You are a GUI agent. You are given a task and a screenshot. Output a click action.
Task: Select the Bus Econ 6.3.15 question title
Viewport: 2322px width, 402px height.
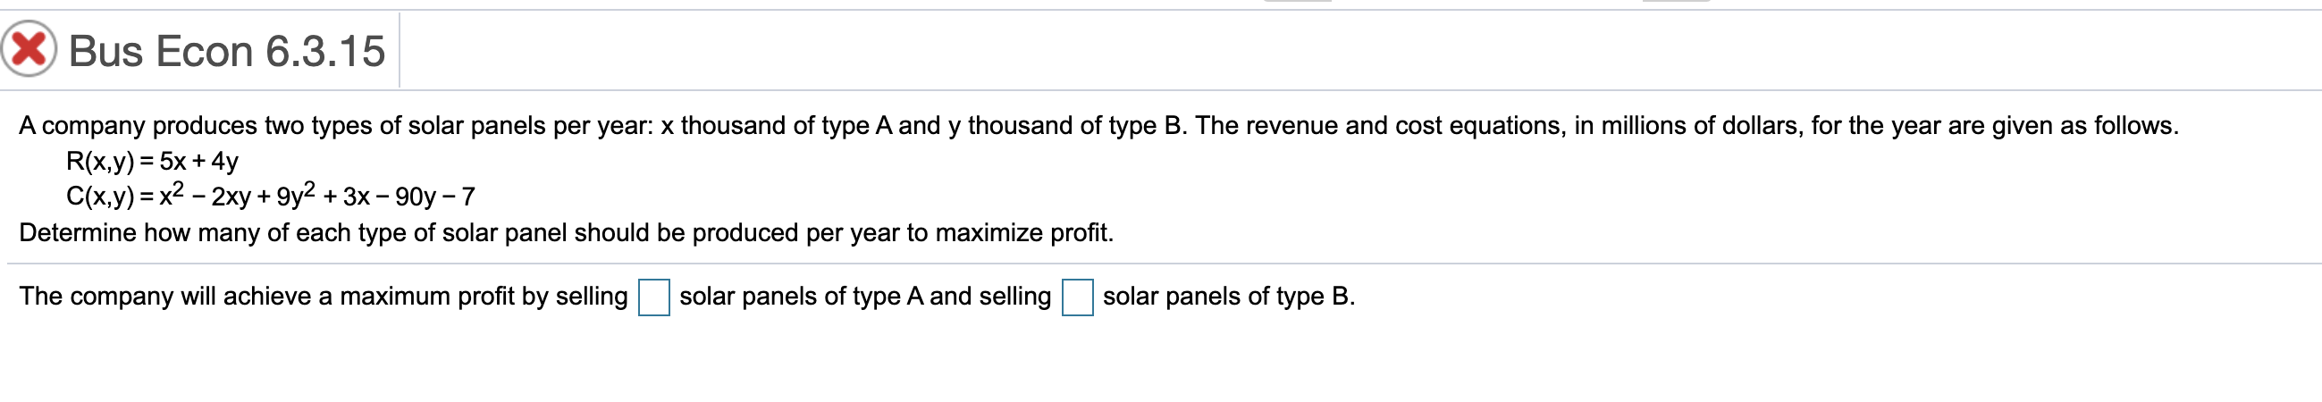click(x=227, y=51)
